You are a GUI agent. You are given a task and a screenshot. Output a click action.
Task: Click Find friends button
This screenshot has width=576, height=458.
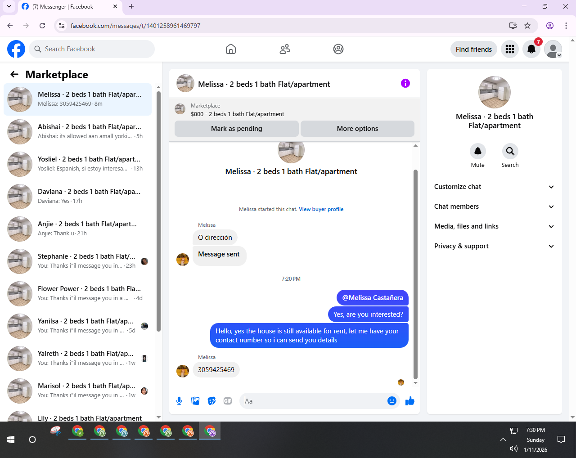[474, 49]
